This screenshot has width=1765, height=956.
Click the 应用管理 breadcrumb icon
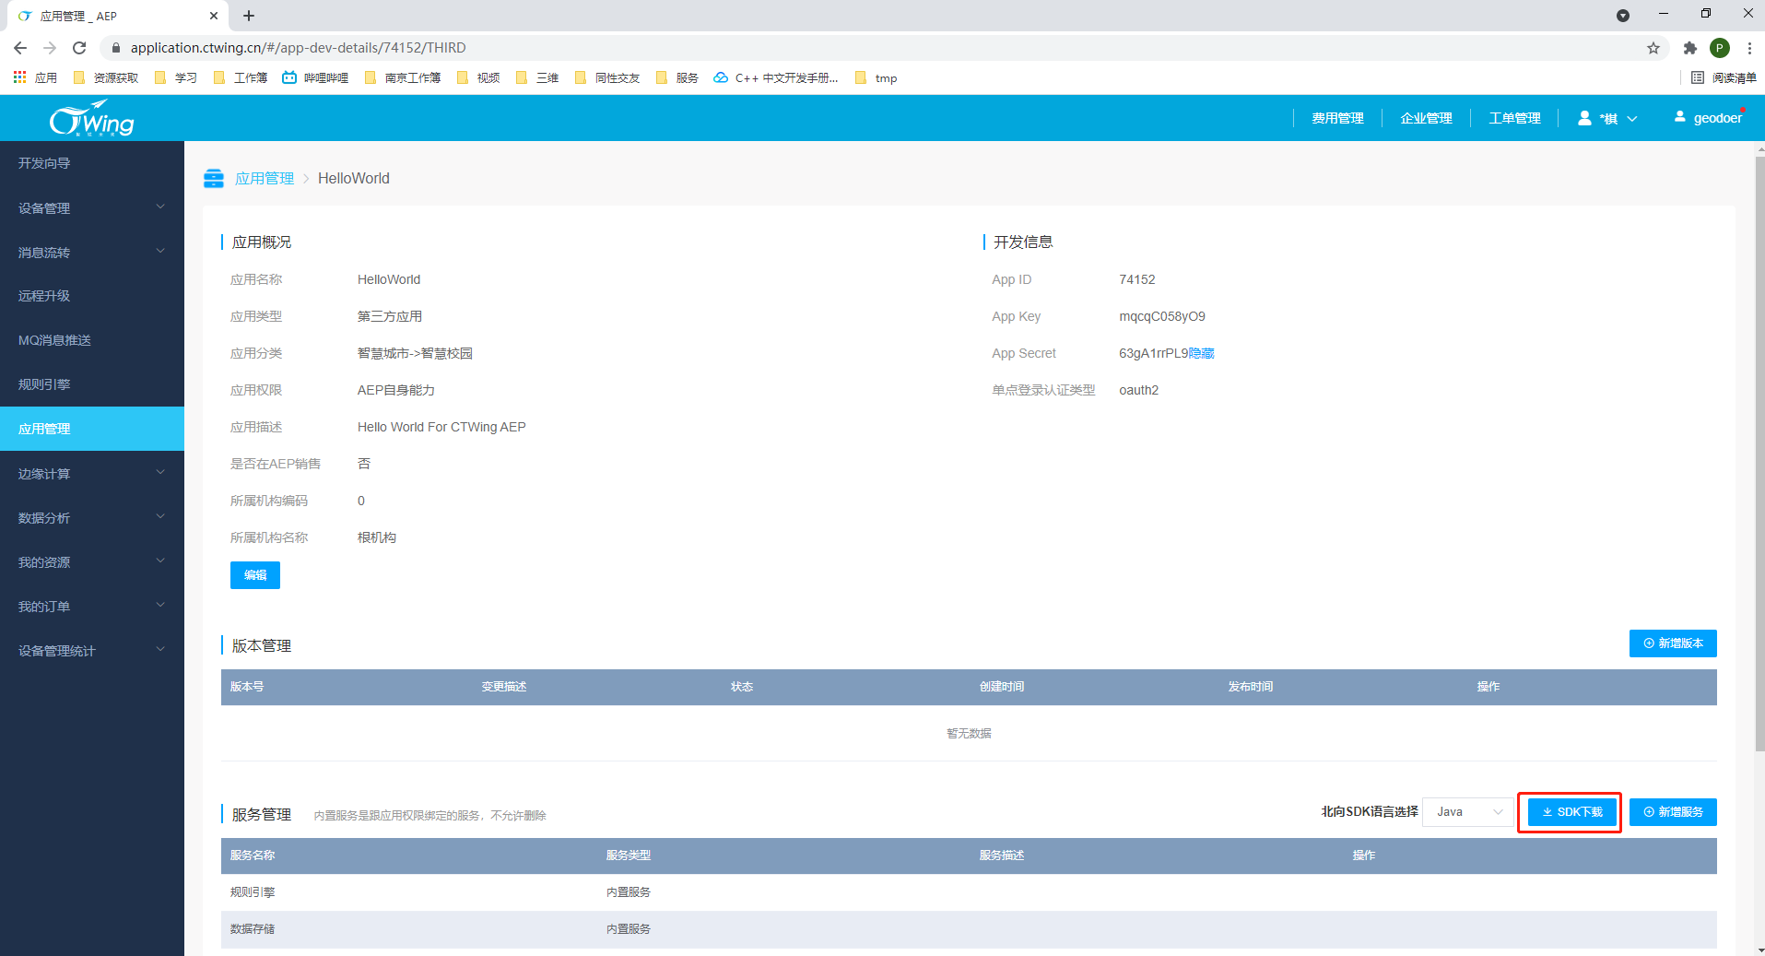pos(214,178)
